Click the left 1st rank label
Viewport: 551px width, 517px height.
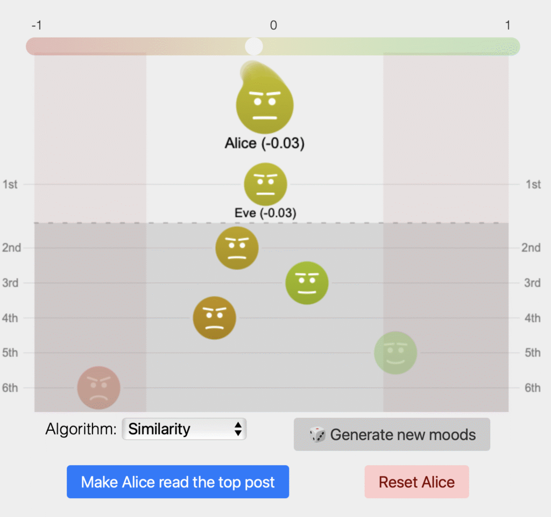click(x=10, y=185)
